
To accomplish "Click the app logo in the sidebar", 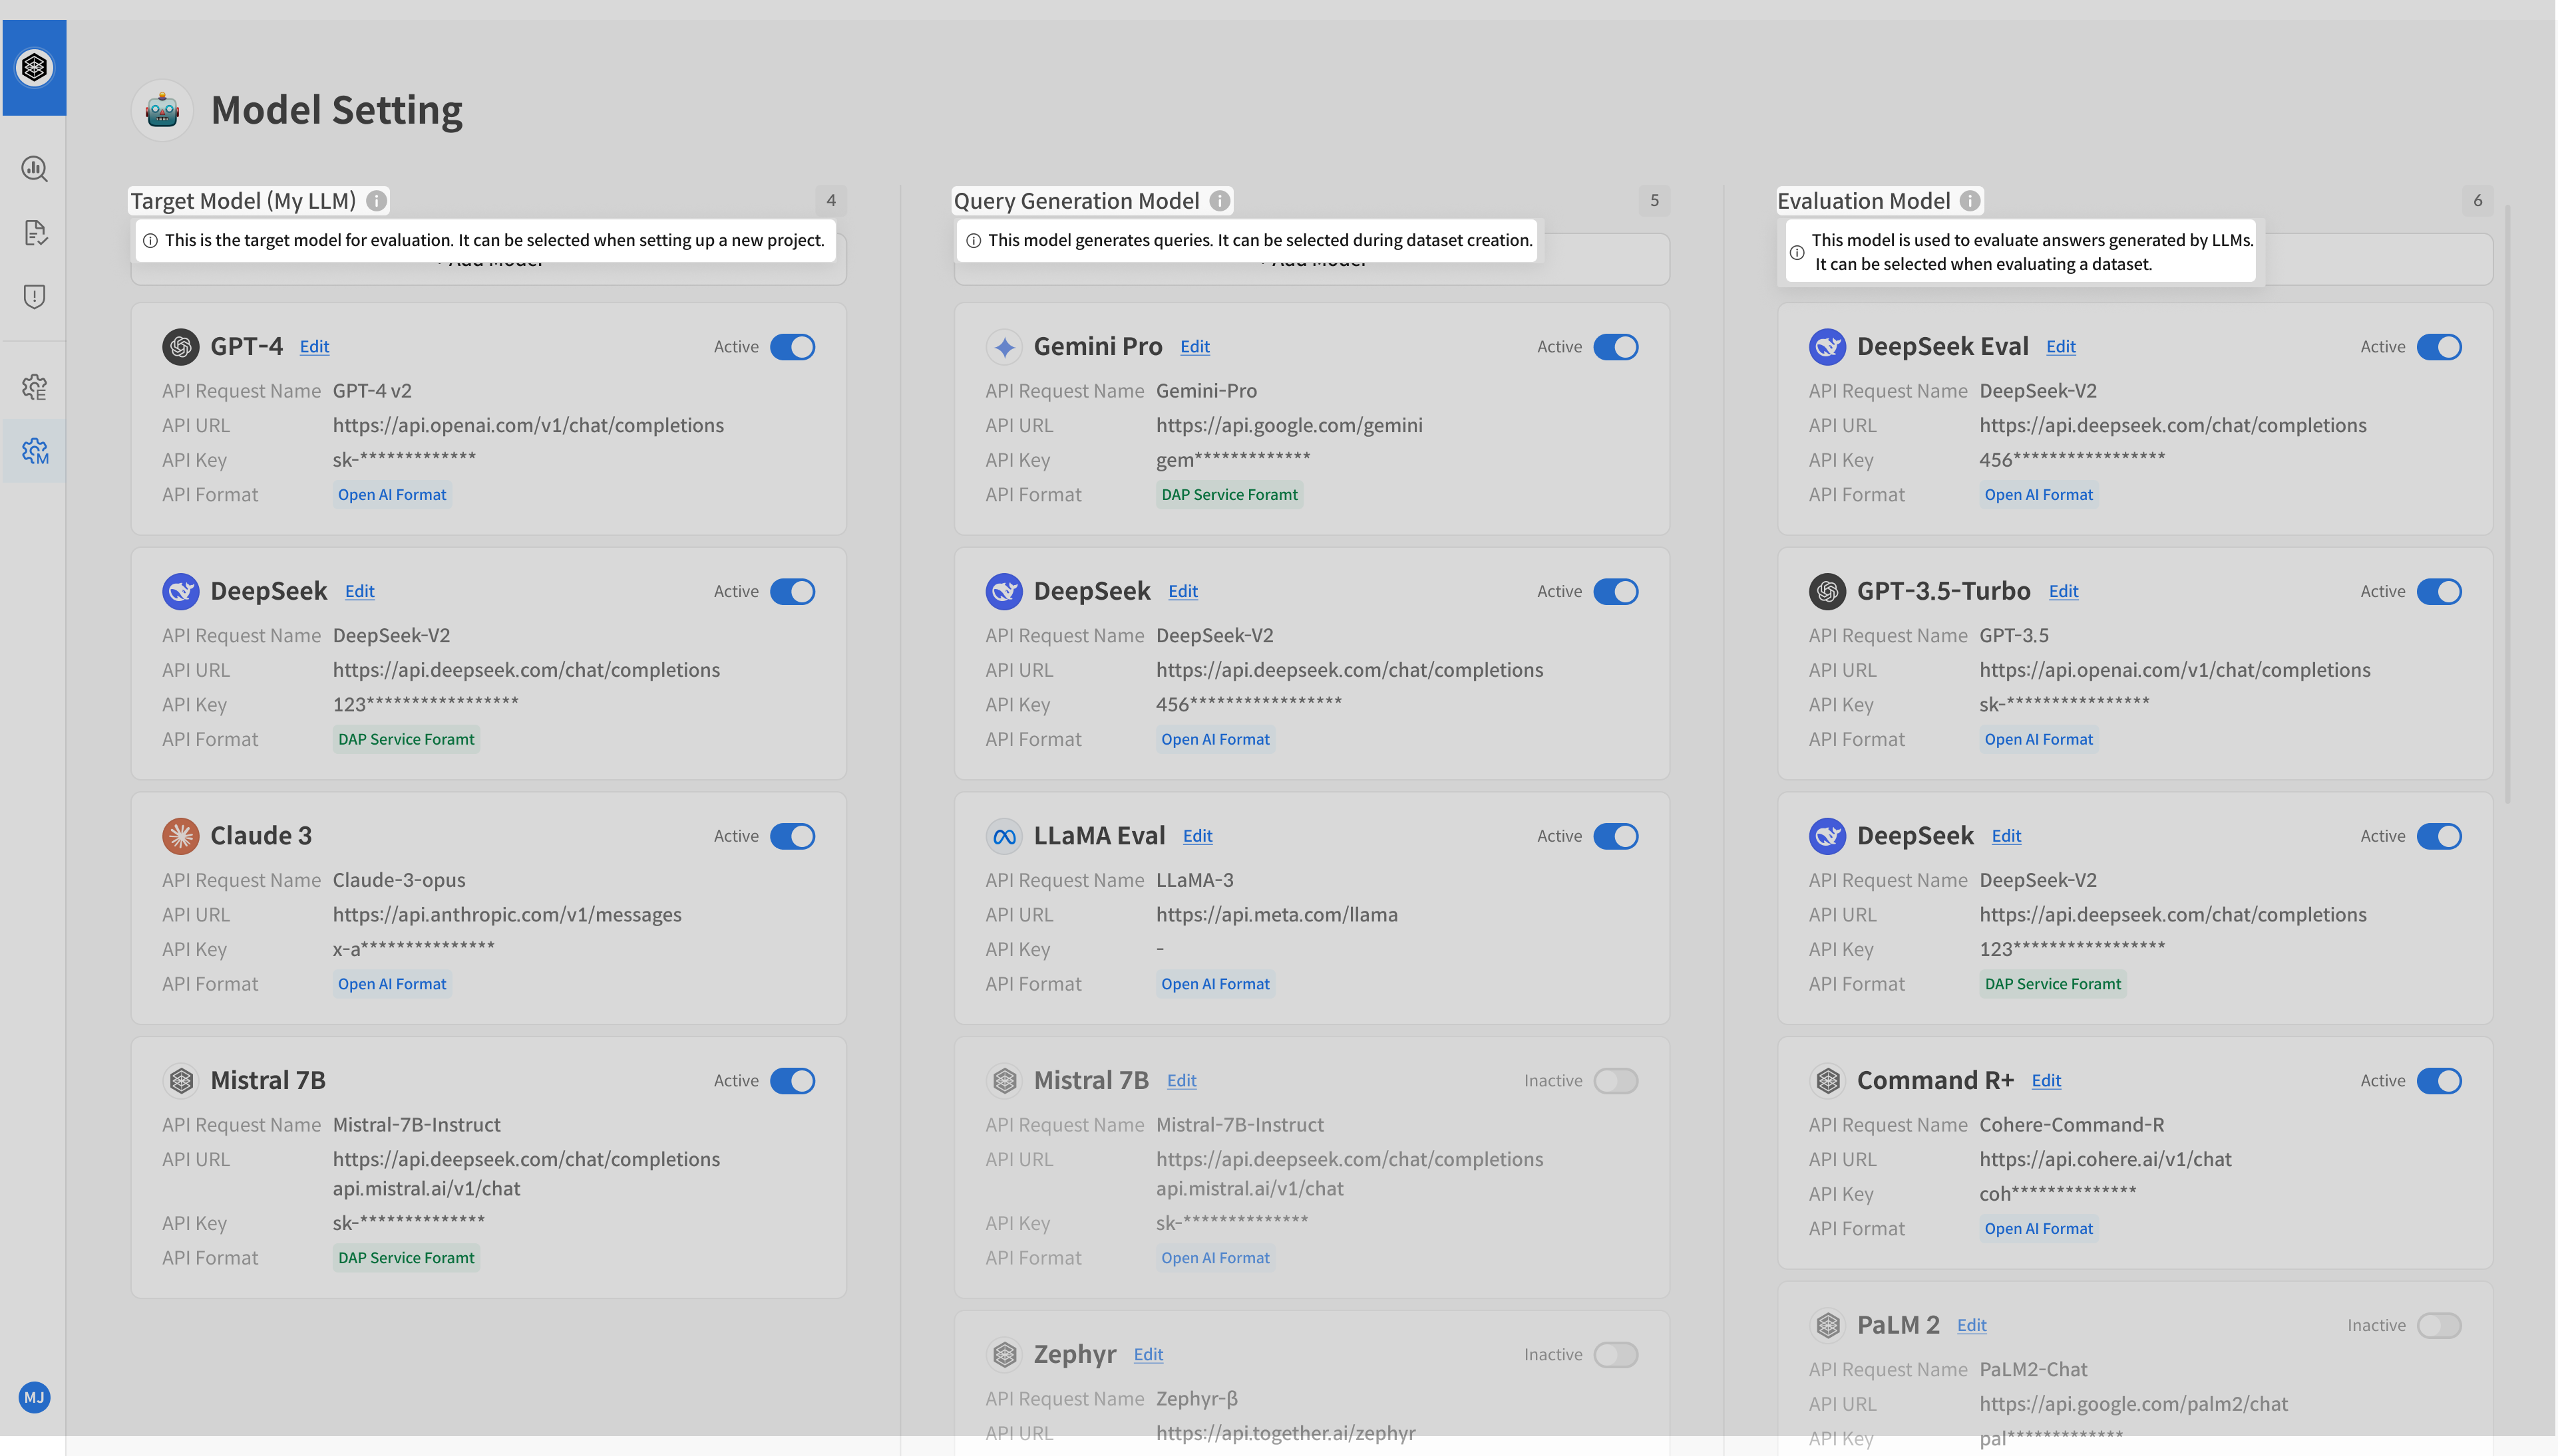I will point(34,67).
